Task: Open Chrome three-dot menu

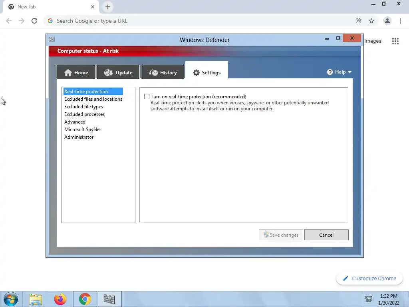Action: pyautogui.click(x=400, y=21)
